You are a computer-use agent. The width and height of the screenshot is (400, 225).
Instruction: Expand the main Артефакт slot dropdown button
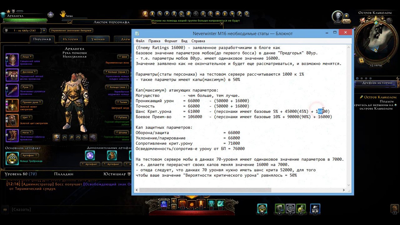29,155
